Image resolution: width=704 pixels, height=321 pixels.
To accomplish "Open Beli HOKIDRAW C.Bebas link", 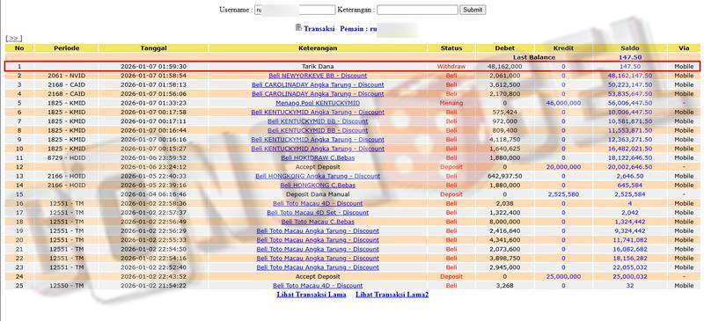I will pyautogui.click(x=318, y=158).
